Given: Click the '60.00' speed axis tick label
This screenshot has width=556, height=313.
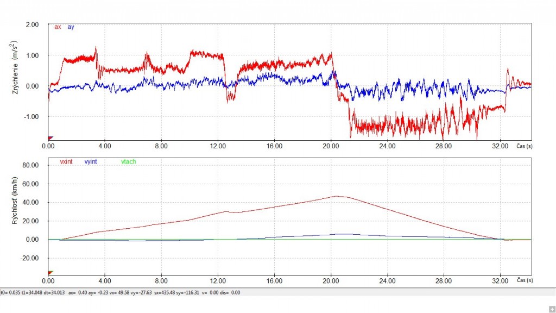Looking at the screenshot, I should (30, 184).
